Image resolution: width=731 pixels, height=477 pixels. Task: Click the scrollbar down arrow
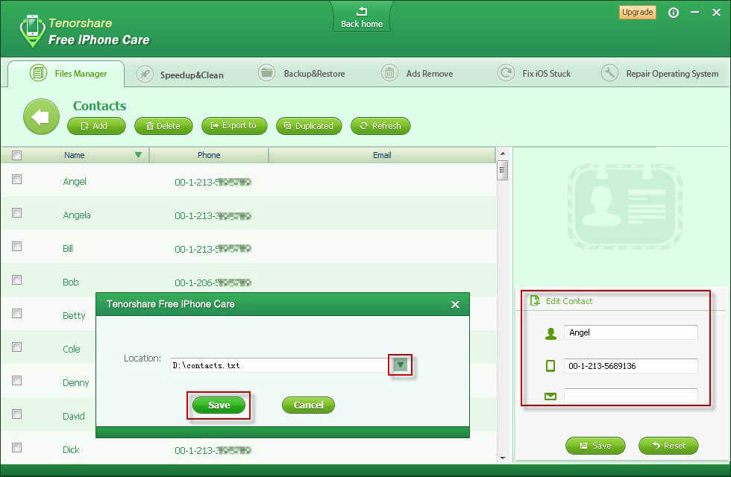pos(503,458)
